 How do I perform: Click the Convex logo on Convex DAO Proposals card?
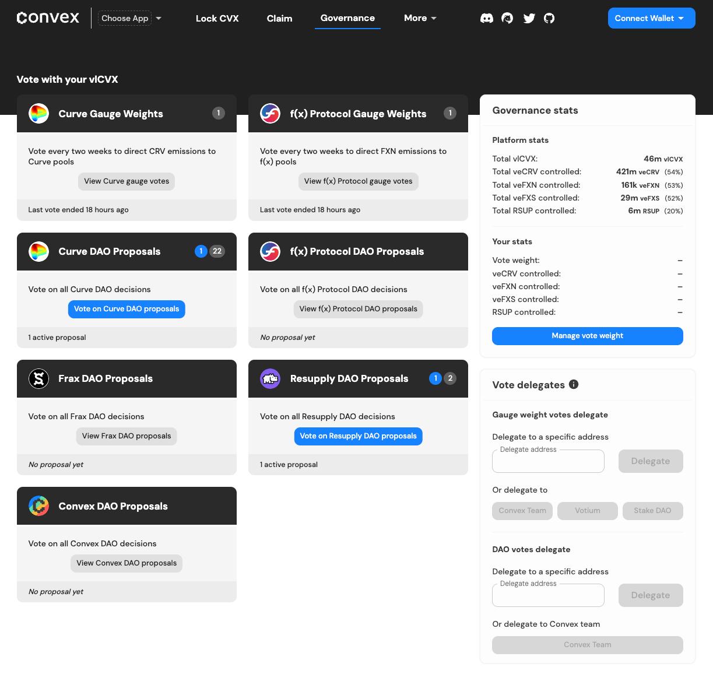(x=38, y=506)
